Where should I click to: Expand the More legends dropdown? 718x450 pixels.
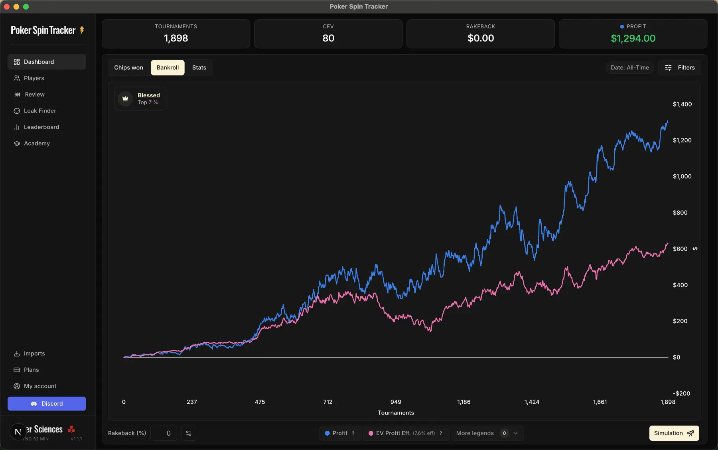click(x=487, y=433)
